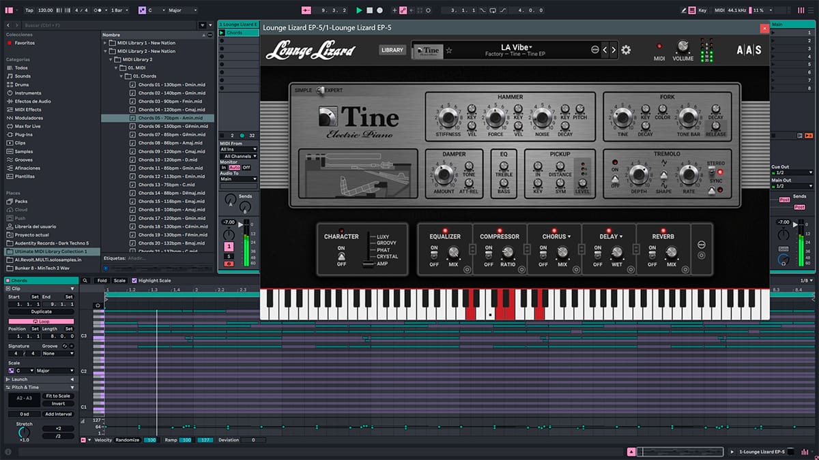Mark LA Vibe preset as favorite star
This screenshot has width=819, height=460.
449,50
